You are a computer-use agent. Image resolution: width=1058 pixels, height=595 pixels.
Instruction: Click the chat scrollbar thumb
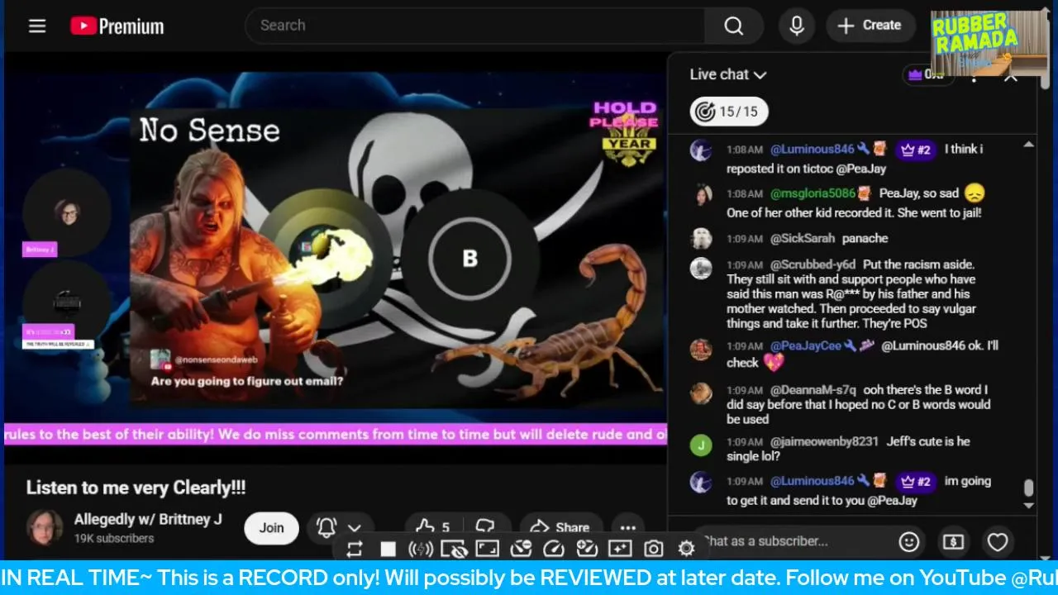pyautogui.click(x=1028, y=488)
